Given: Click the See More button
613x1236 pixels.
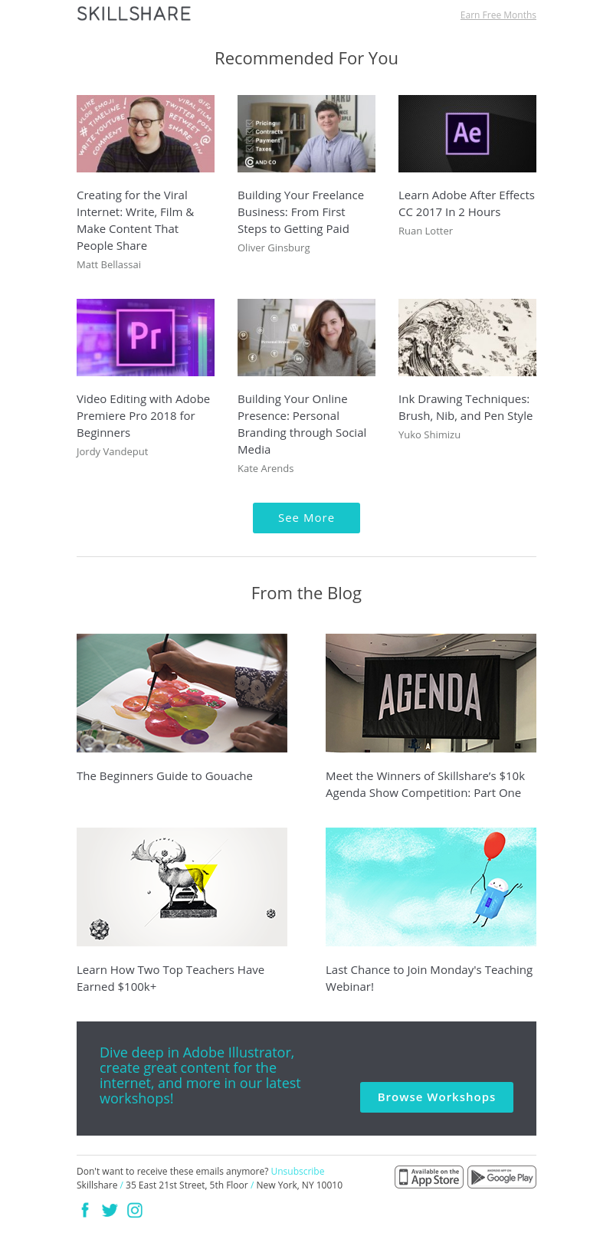Looking at the screenshot, I should pos(306,518).
